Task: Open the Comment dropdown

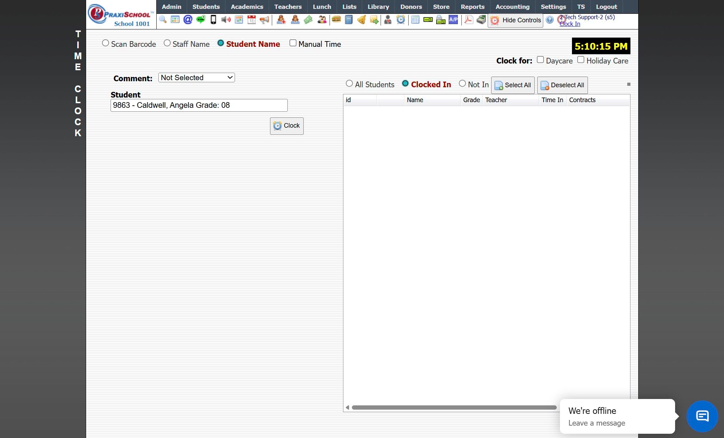Action: click(x=196, y=78)
